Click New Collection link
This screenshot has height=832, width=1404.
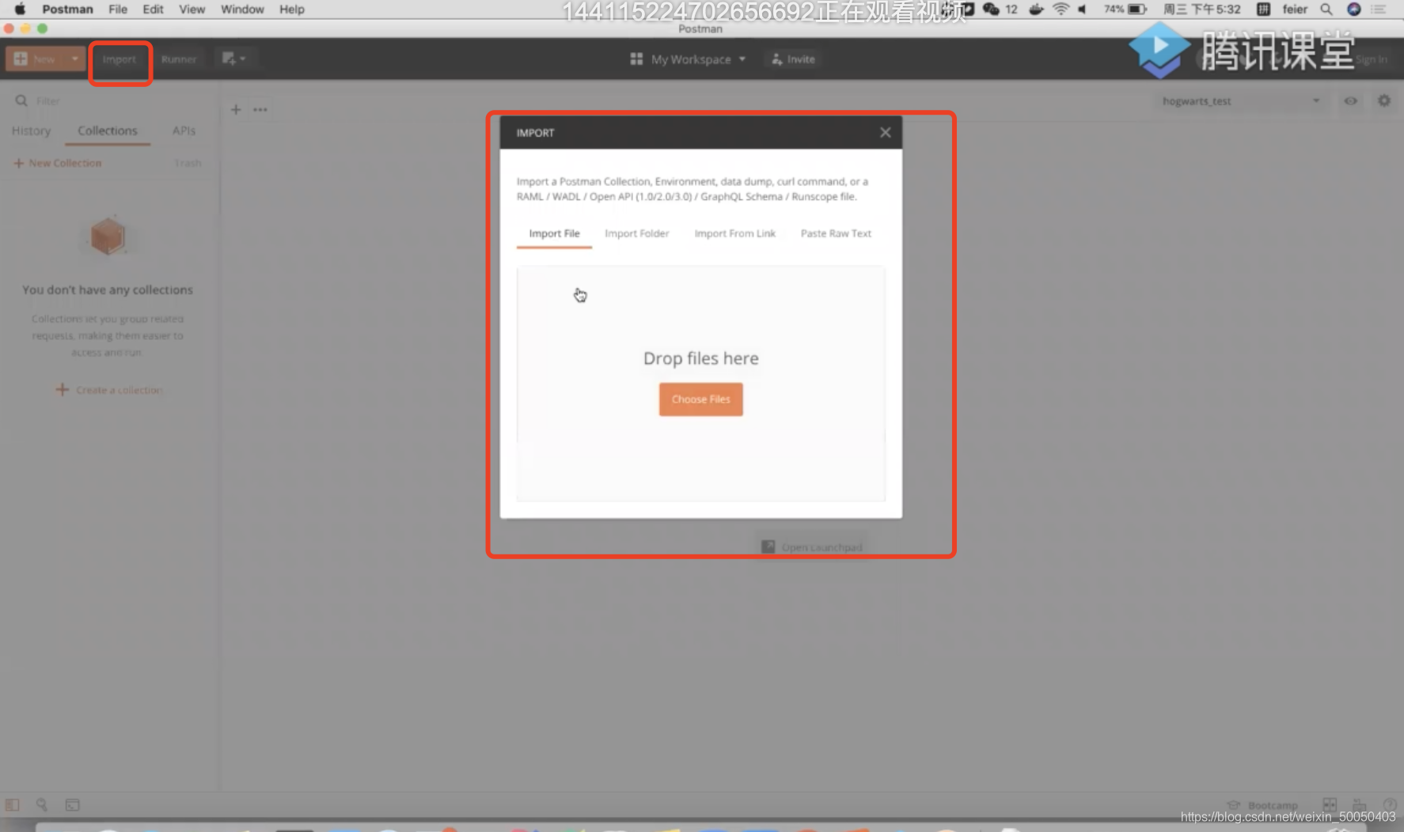(x=58, y=163)
